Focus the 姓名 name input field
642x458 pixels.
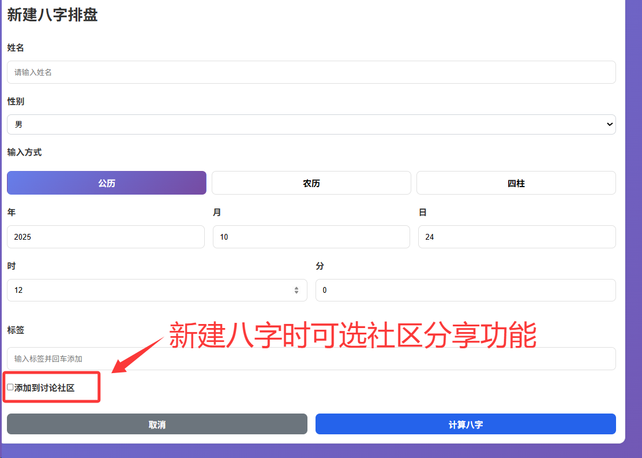point(311,72)
